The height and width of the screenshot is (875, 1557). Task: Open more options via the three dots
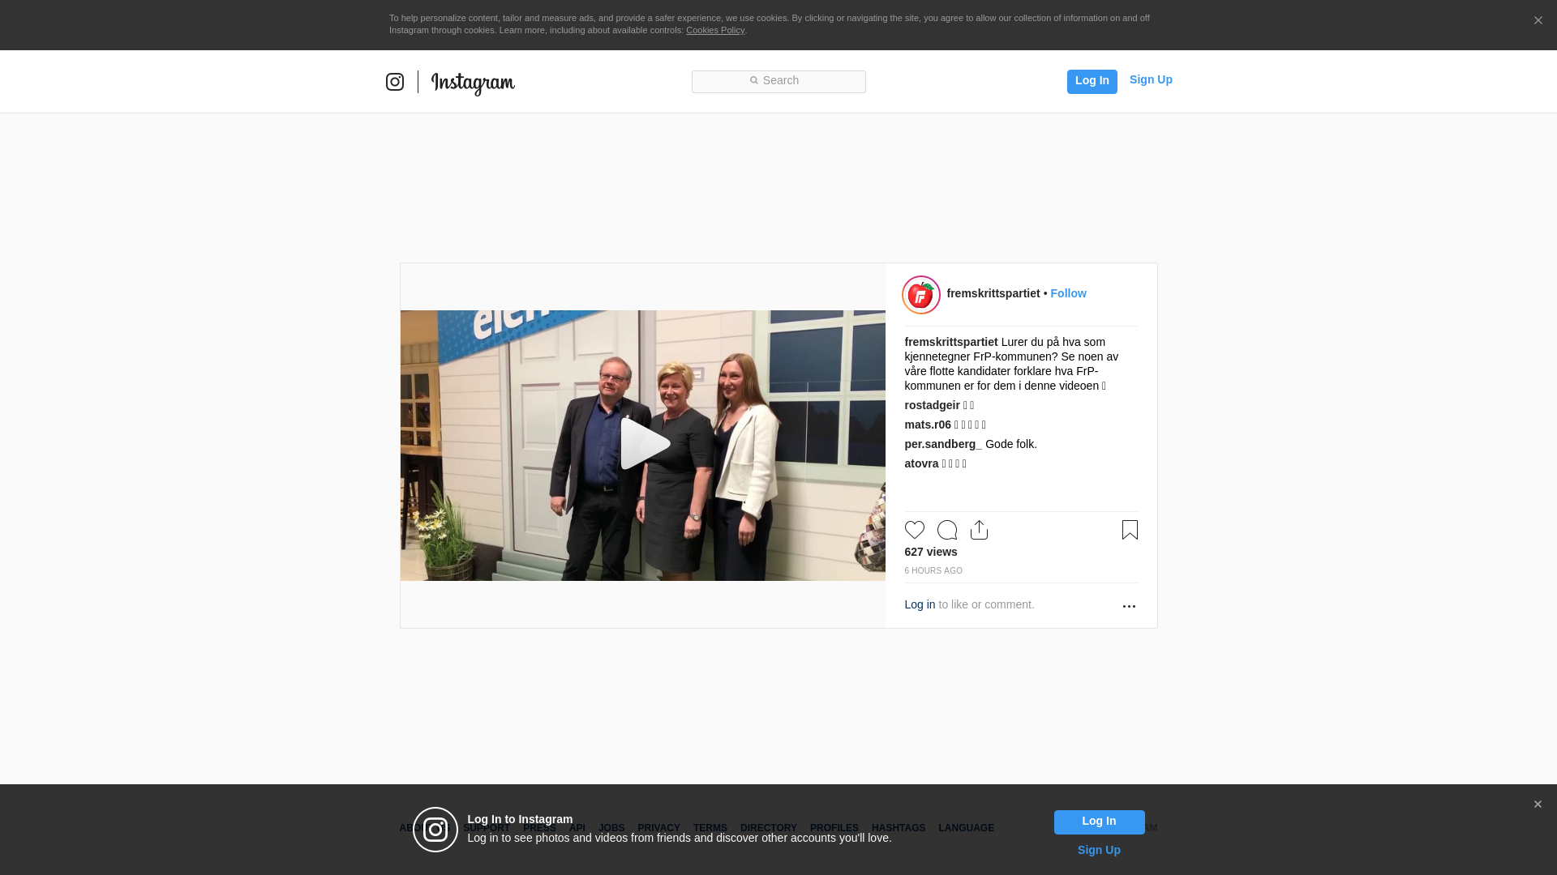coord(1129,606)
